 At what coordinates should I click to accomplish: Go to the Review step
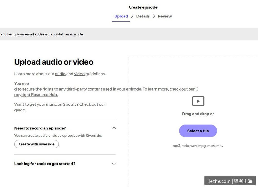coord(165,16)
